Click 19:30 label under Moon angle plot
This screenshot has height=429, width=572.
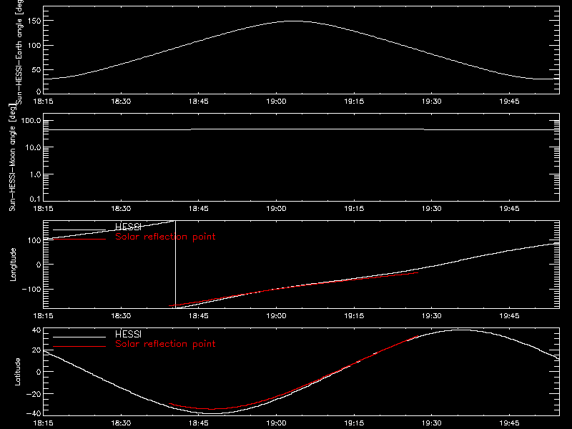(432, 208)
